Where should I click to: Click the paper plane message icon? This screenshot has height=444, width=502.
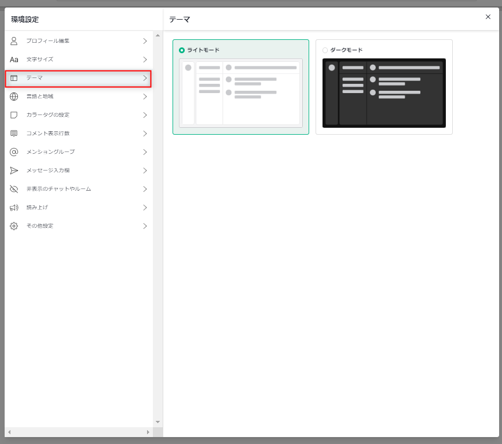14,171
